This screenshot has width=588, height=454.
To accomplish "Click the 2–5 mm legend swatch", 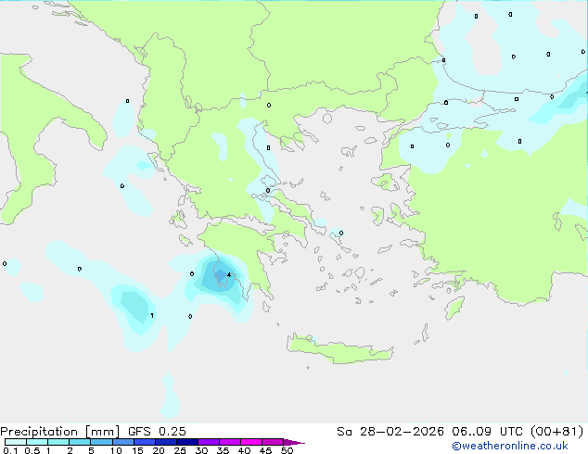I will [80, 442].
